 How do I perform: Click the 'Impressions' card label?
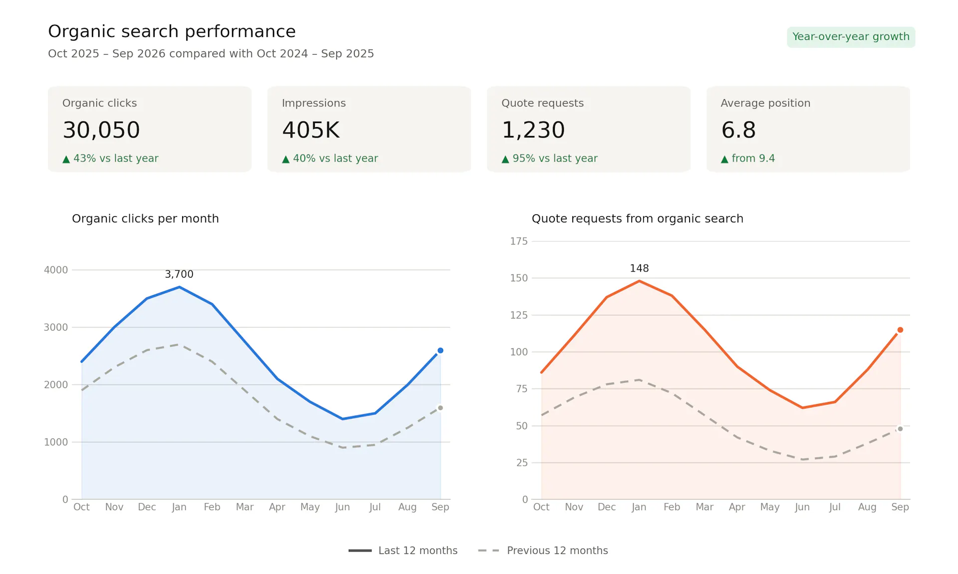pyautogui.click(x=314, y=103)
